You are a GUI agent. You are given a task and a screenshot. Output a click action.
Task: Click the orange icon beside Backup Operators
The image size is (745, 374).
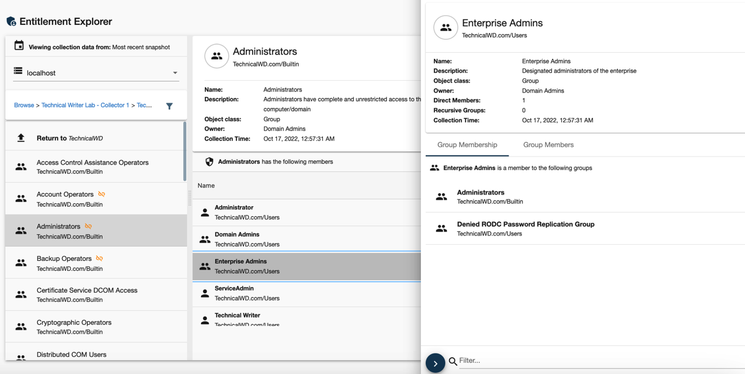99,258
